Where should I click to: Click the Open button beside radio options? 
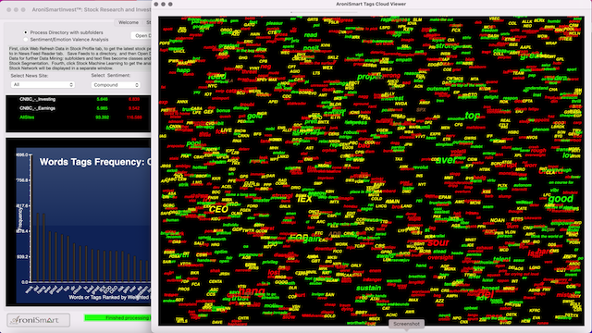click(x=142, y=36)
